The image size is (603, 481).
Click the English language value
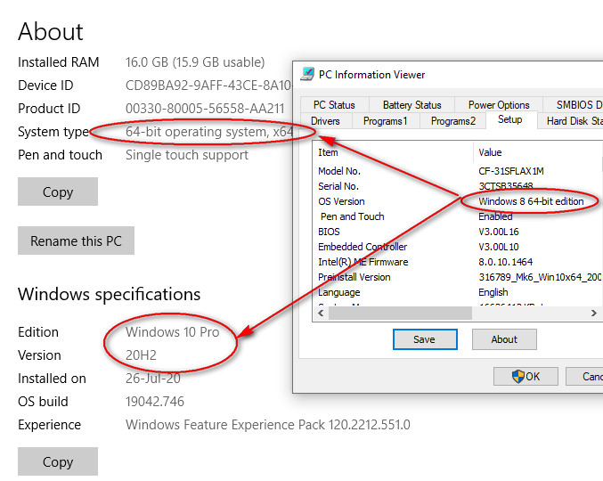(x=493, y=292)
